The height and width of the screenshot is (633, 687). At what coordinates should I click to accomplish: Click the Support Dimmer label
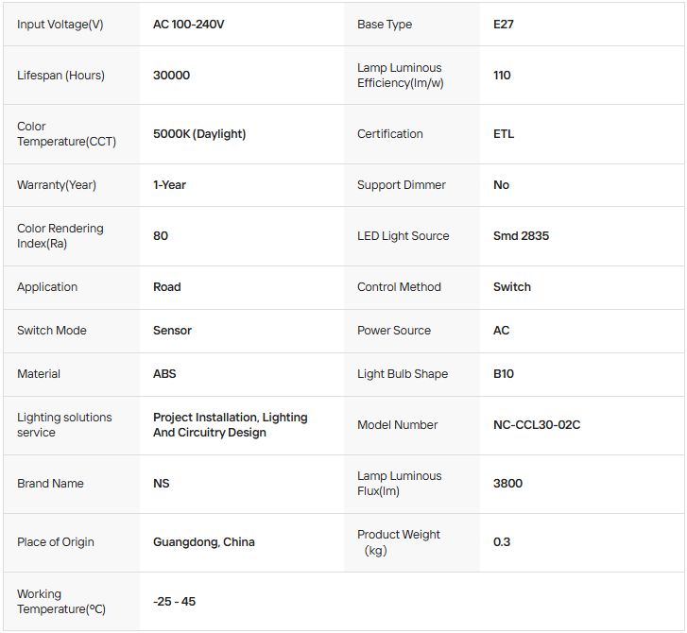[402, 185]
